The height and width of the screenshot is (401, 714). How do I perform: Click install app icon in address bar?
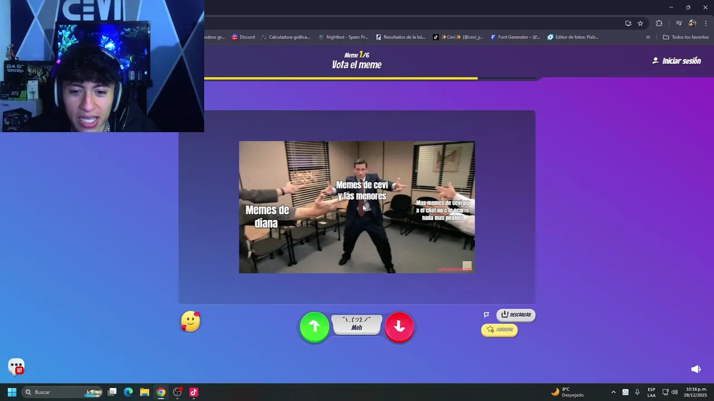click(x=628, y=23)
